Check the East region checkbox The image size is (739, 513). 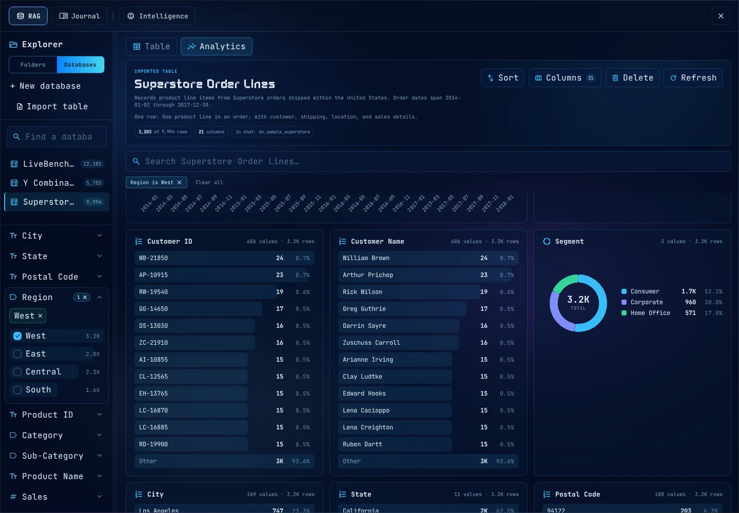tap(17, 354)
